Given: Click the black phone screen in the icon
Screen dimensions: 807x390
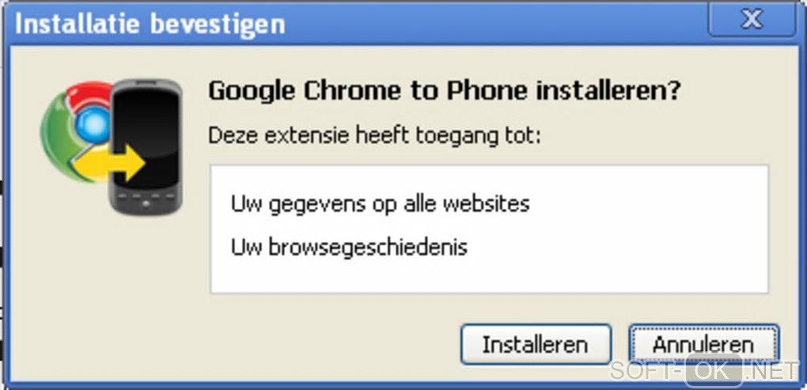Looking at the screenshot, I should coord(146,138).
